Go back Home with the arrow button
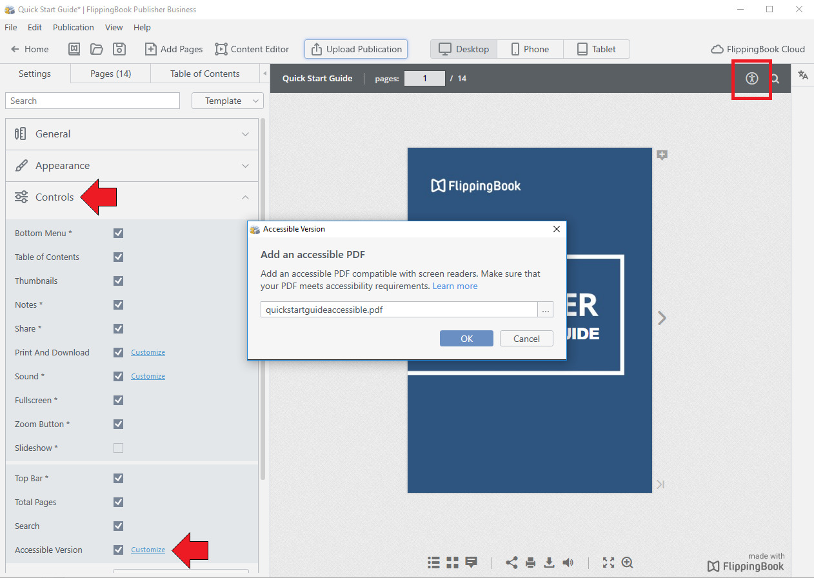The image size is (814, 578). (x=30, y=49)
